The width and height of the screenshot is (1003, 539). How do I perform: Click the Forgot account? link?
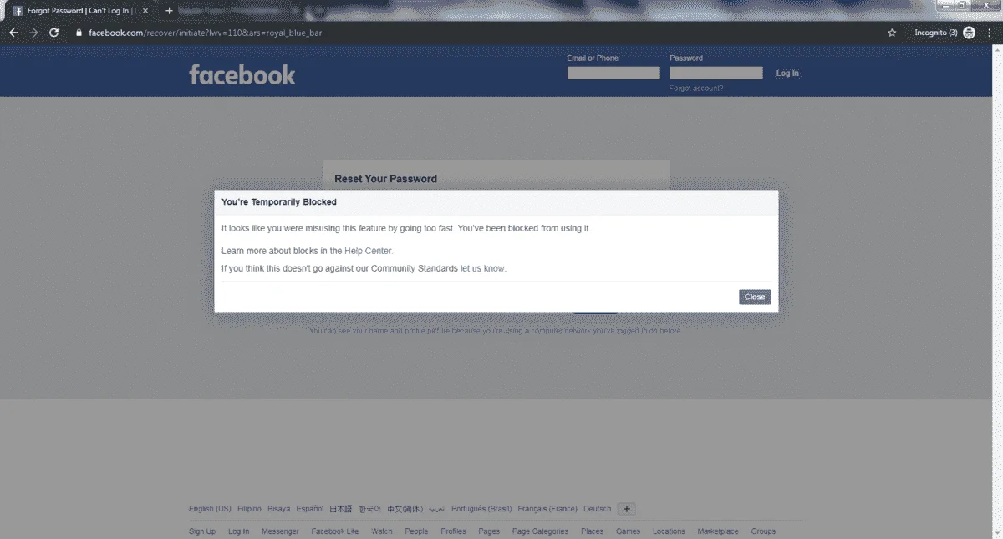pyautogui.click(x=696, y=89)
